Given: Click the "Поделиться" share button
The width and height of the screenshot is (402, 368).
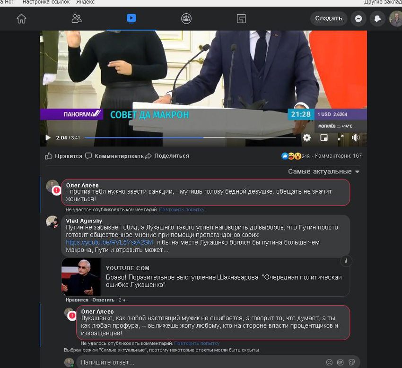Looking at the screenshot, I should tap(167, 156).
